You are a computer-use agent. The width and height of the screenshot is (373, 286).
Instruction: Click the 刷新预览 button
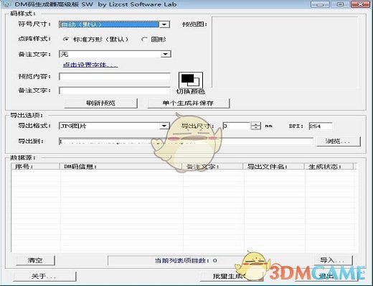pyautogui.click(x=100, y=103)
